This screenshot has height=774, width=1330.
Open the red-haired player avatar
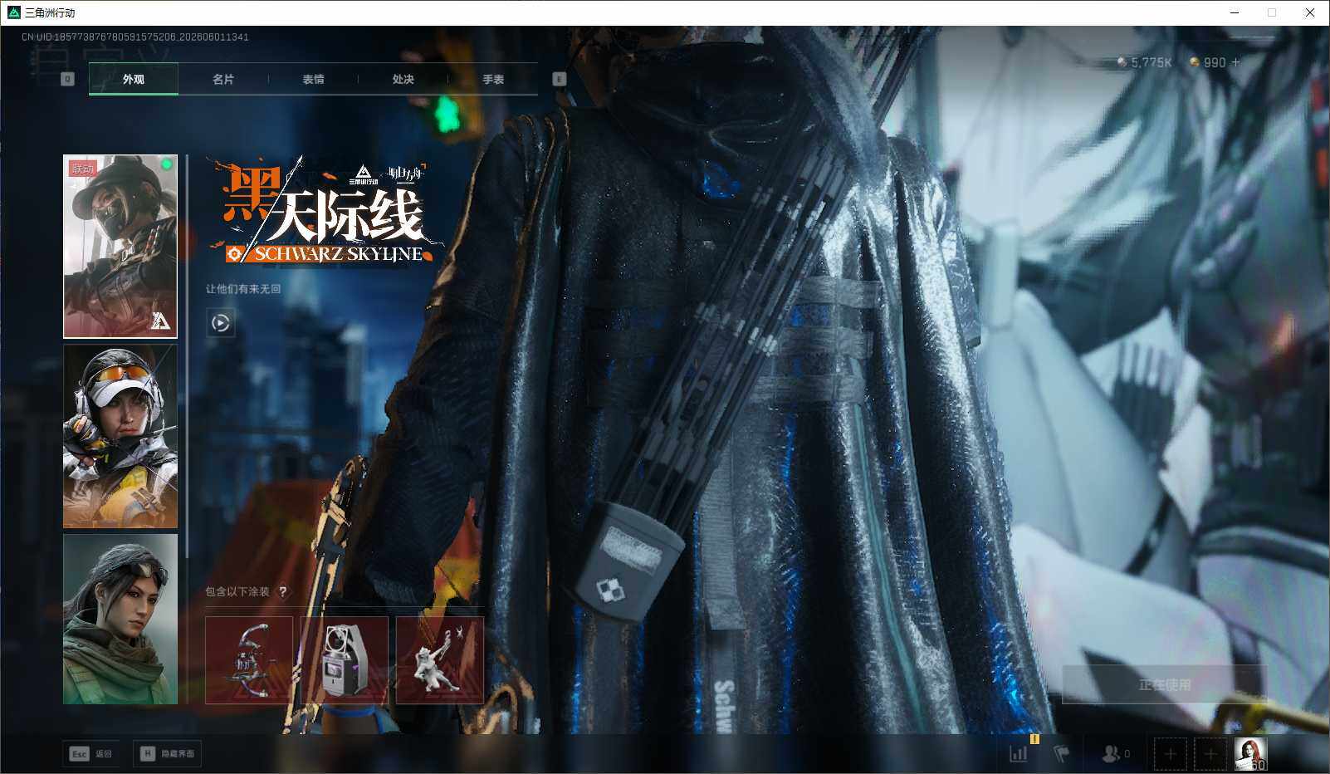click(1250, 753)
